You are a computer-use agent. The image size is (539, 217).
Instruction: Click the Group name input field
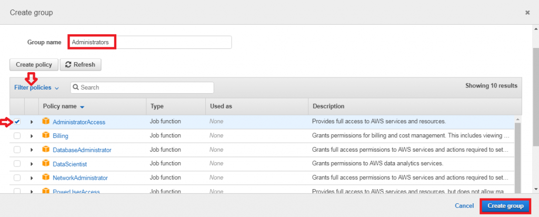coord(150,42)
